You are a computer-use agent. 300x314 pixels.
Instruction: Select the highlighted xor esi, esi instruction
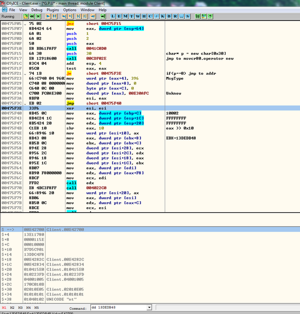click(x=80, y=108)
